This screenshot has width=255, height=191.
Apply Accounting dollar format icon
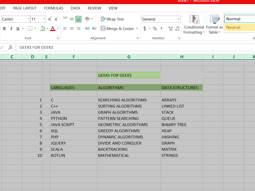[x=145, y=28]
